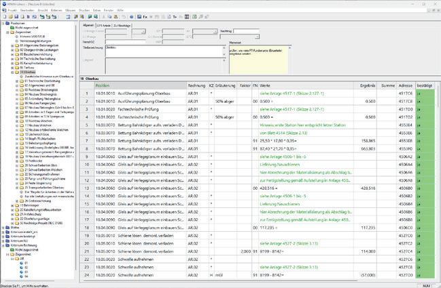Select AR item 01 under Kriterium Rechnung
The height and width of the screenshot is (288, 441).
(x=26, y=263)
